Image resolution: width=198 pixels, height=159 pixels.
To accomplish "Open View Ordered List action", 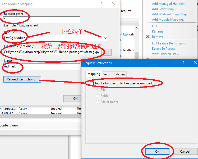I will click(165, 54).
